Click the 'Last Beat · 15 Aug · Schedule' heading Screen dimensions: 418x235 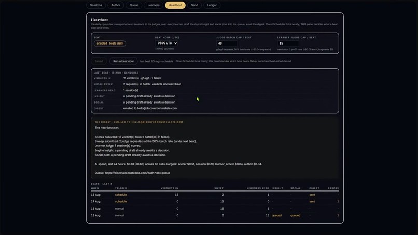click(116, 72)
